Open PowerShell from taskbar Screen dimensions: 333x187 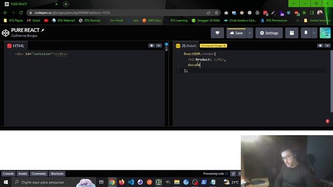[x=204, y=182]
